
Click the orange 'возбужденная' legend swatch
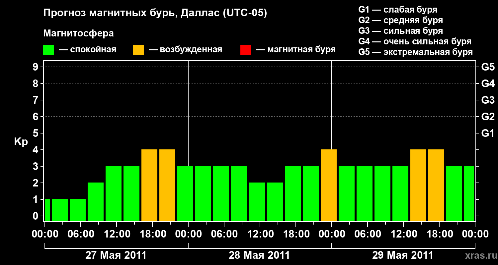point(138,50)
